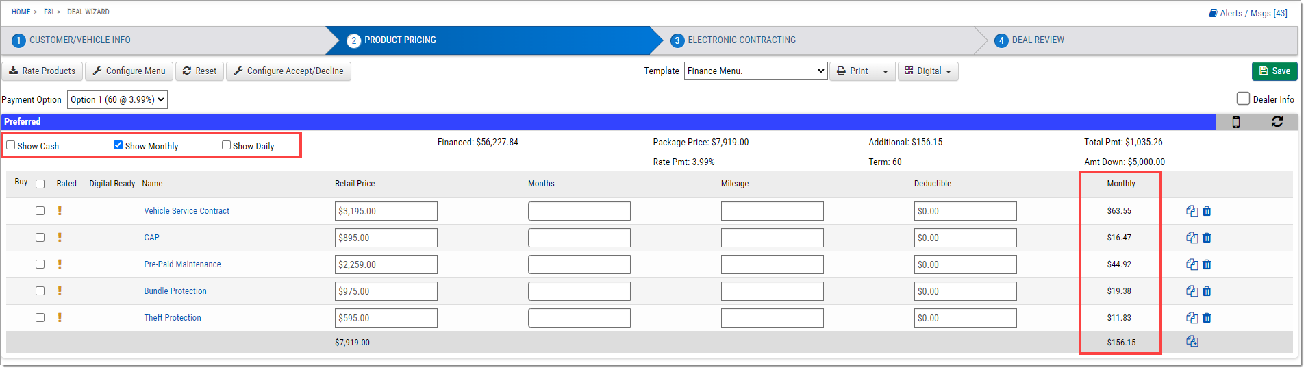Screen dimensions: 1306x370
Task: Click Retail Price field showing $3,195.00
Action: tap(386, 211)
